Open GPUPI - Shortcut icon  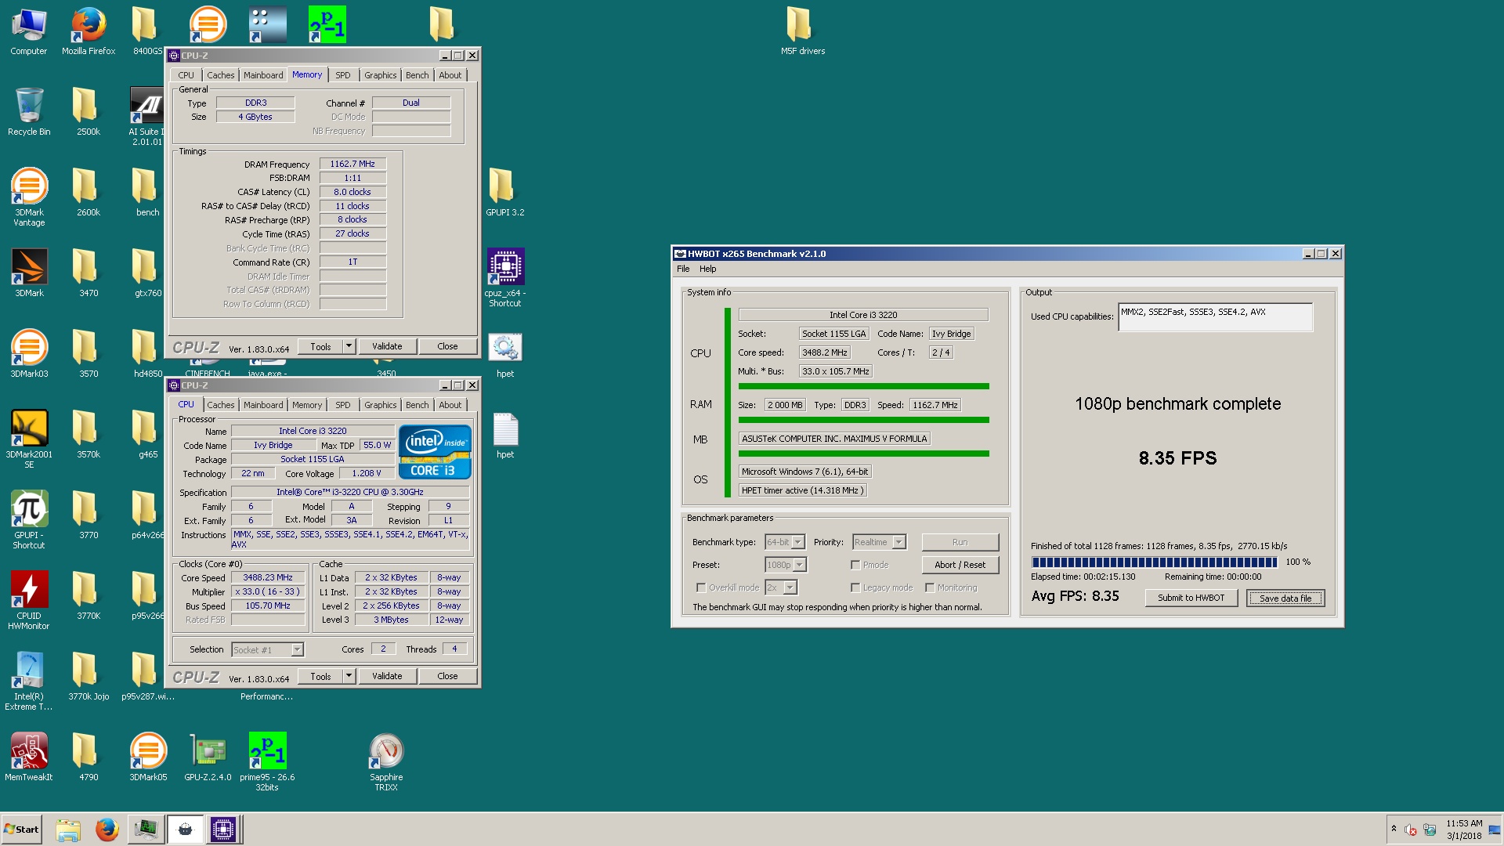click(x=29, y=520)
